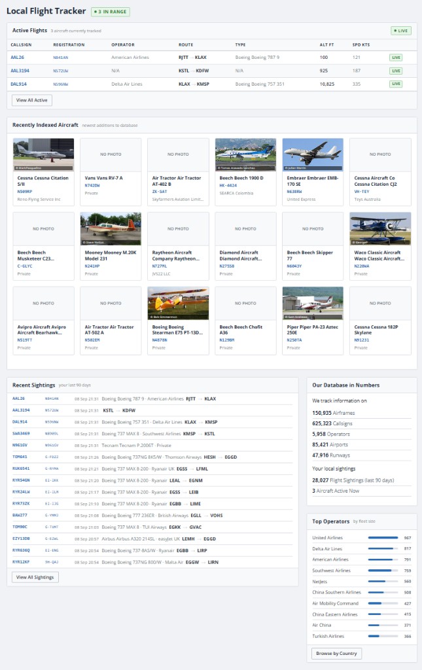Click registration N742DM under Vans RV-7 A
The height and width of the screenshot is (670, 422).
(92, 186)
